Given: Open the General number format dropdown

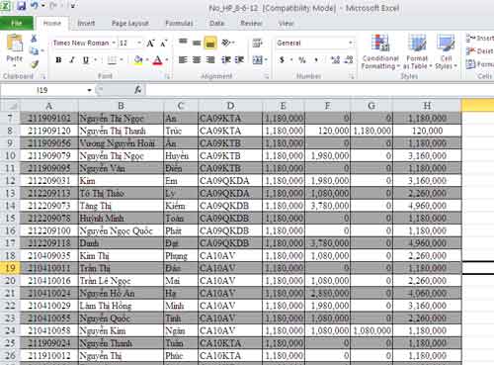Looking at the screenshot, I should [351, 44].
